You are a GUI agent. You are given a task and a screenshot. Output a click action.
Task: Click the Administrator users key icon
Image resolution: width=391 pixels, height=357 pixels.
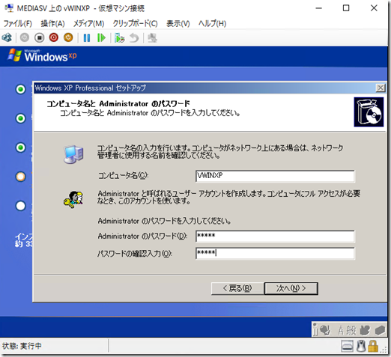coord(73,200)
